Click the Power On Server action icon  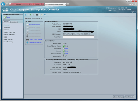click(x=28, y=25)
